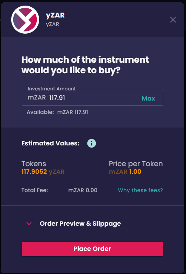Click the mZAR 1.00 price per token

point(125,172)
